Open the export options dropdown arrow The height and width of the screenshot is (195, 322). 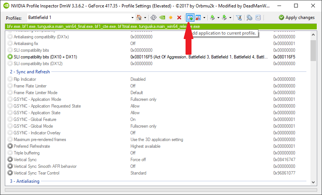(x=218, y=17)
